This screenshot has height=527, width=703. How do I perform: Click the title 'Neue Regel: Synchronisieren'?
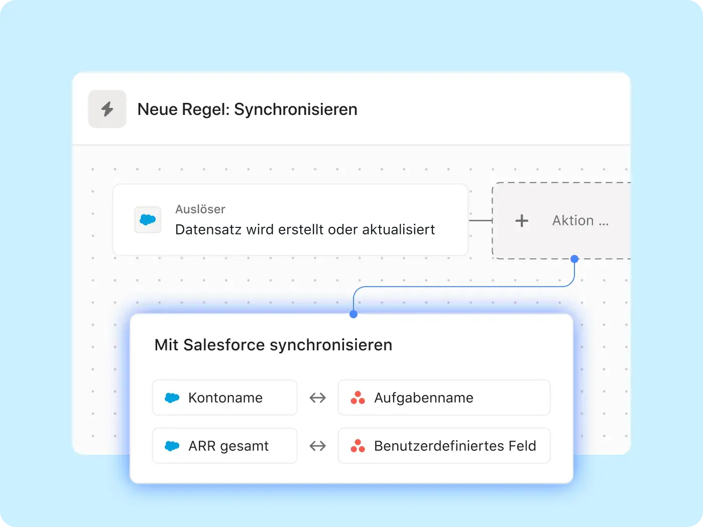[248, 109]
